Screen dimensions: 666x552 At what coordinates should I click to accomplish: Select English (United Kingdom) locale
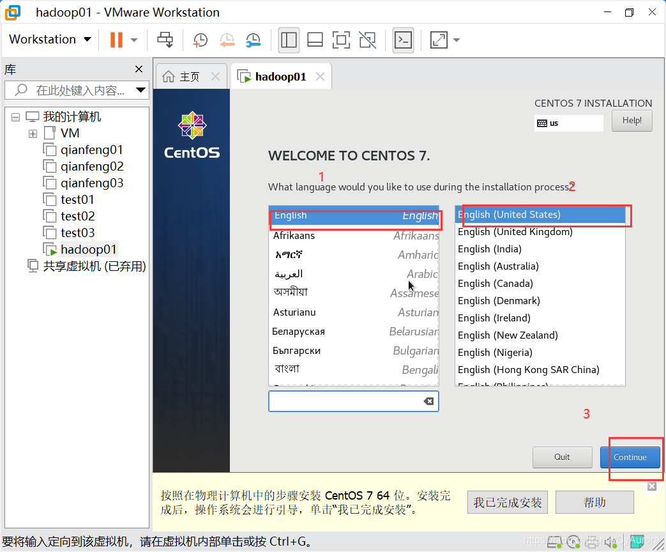coord(540,232)
